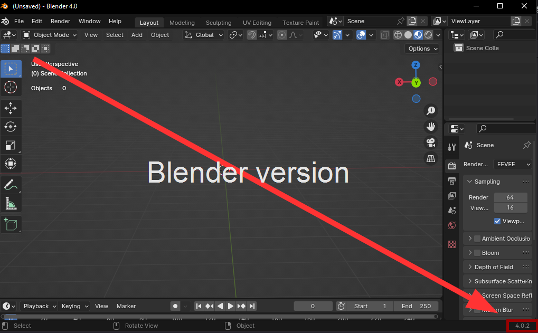The image size is (538, 333).
Task: Uncheck the Viewport denoising checkbox
Action: click(497, 221)
